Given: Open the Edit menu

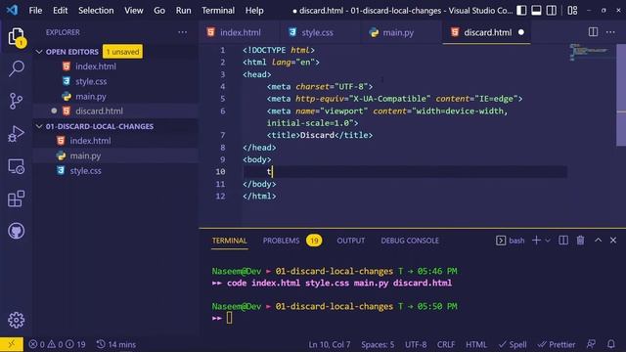Looking at the screenshot, I should (61, 11).
